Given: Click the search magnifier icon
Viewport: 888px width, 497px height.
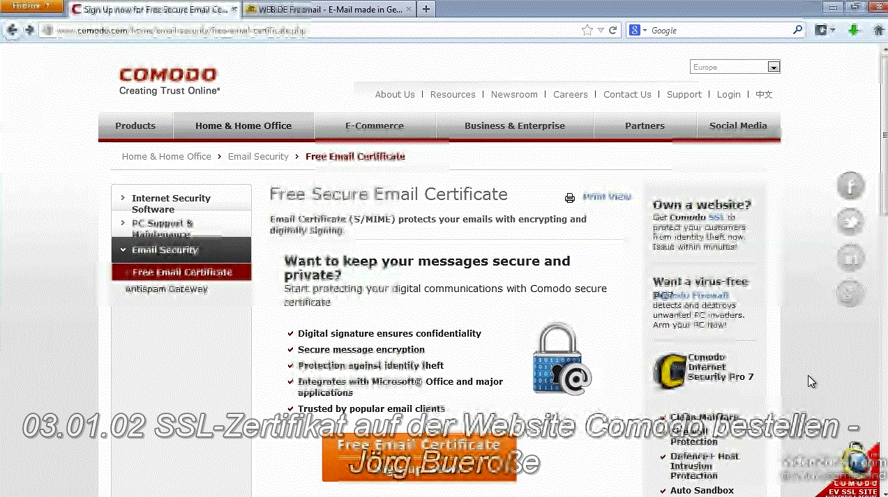Looking at the screenshot, I should tap(798, 31).
